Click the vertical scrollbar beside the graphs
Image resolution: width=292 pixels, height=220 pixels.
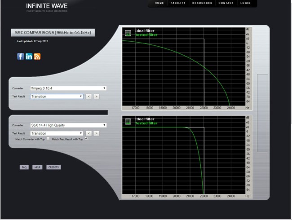click(x=262, y=113)
